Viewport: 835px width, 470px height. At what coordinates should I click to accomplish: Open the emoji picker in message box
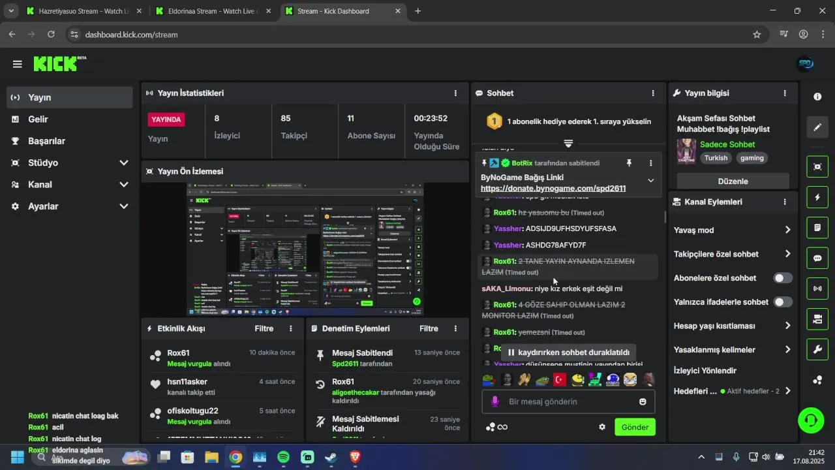tap(643, 401)
